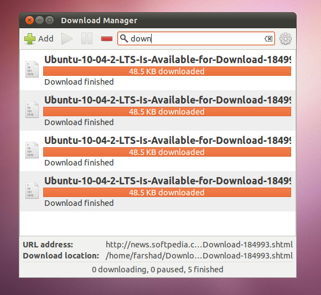Start download with the play icon
The image size is (321, 295).
(67, 39)
